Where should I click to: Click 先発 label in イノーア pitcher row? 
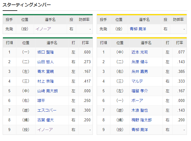coord(9,29)
